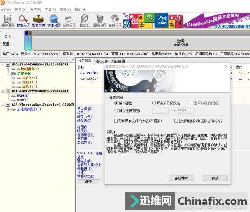Select the Whole Disk (整个硬盘) radio option
The width and height of the screenshot is (250, 212).
[116, 103]
